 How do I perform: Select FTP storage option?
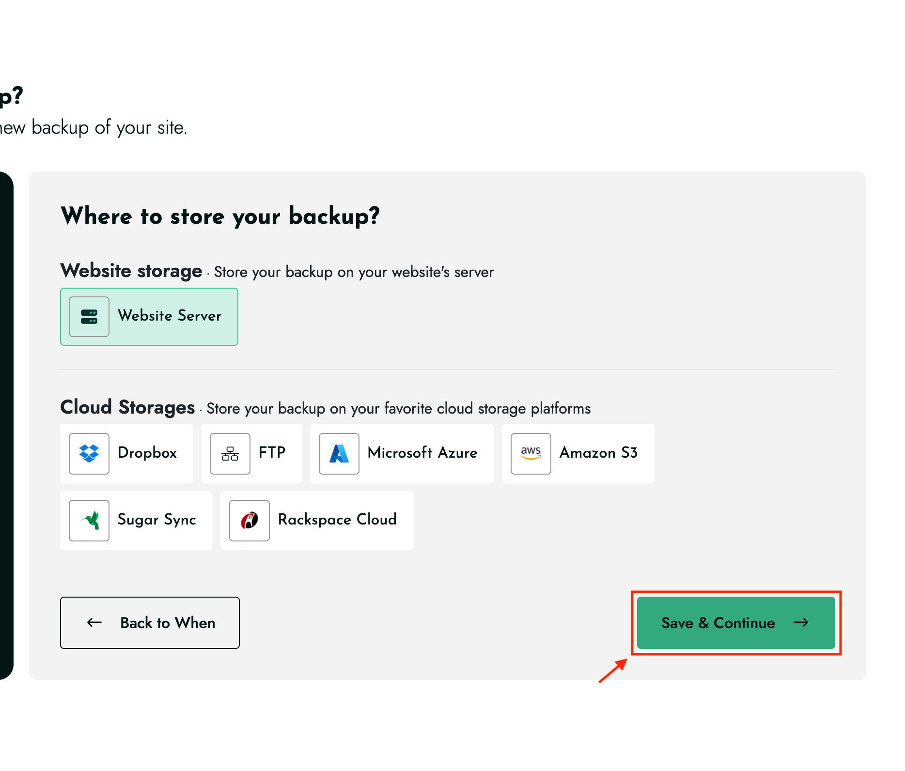point(251,453)
